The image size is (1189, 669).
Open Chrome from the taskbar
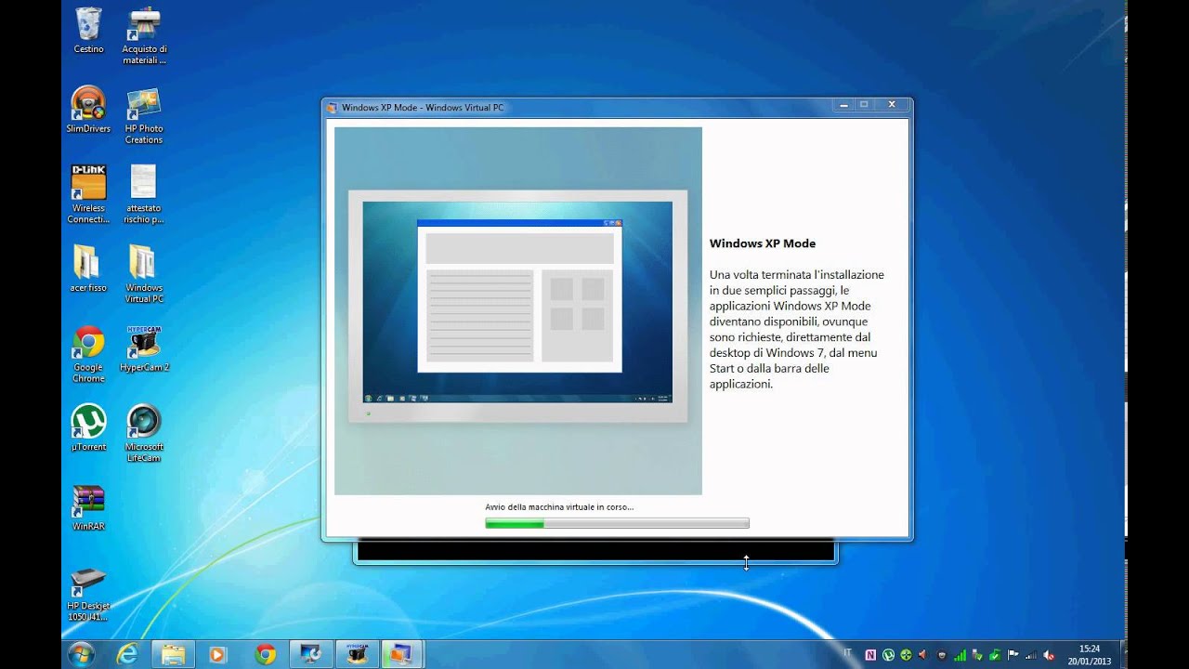point(265,654)
